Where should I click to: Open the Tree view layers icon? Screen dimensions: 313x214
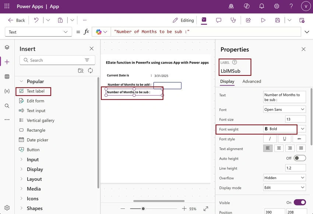7,47
